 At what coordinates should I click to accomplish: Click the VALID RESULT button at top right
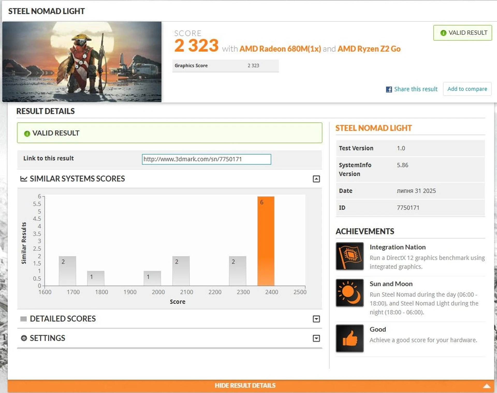coord(463,33)
